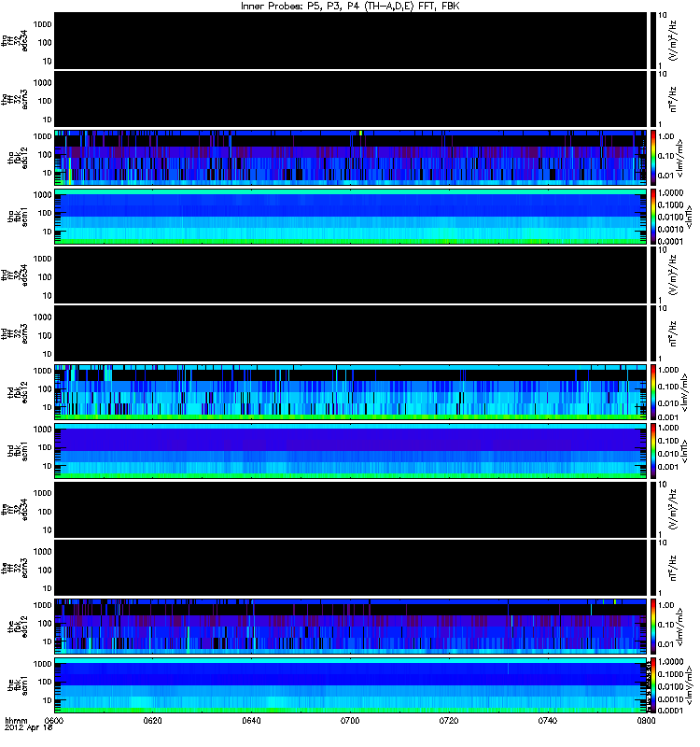
Task: Click the (V/m)²/Hz unit label of tha edc34
Action: (673, 40)
